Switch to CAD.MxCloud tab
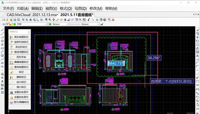Image resolution: width=200 pixels, height=114 pixels. tap(18, 15)
